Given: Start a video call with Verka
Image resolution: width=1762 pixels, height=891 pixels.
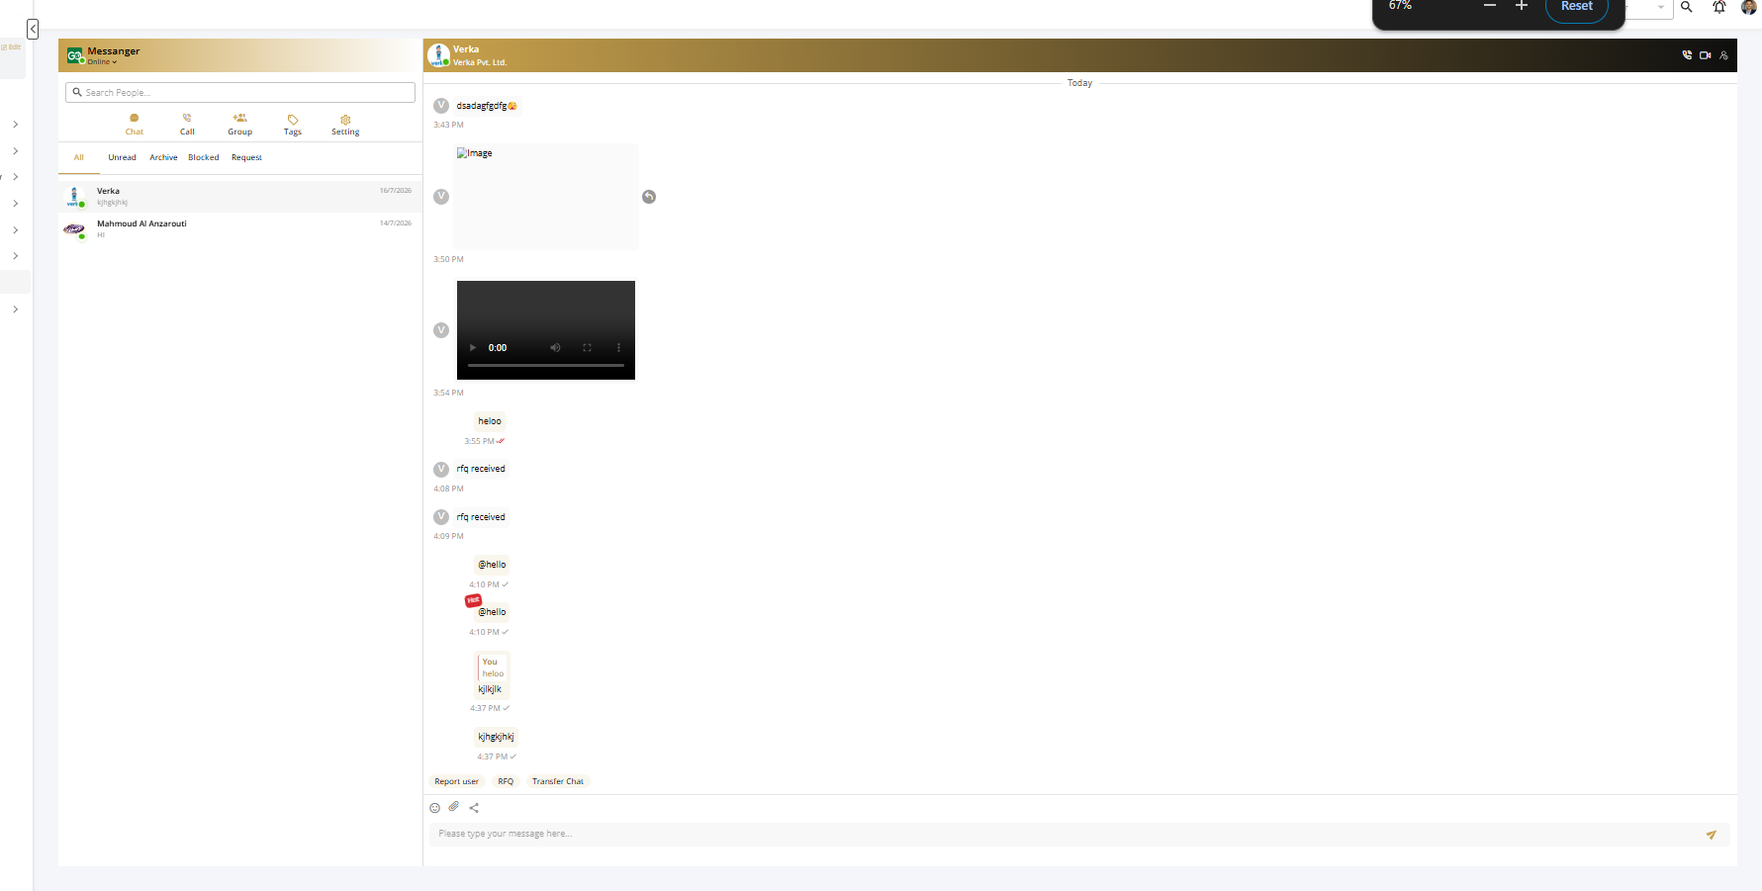Looking at the screenshot, I should (x=1706, y=55).
